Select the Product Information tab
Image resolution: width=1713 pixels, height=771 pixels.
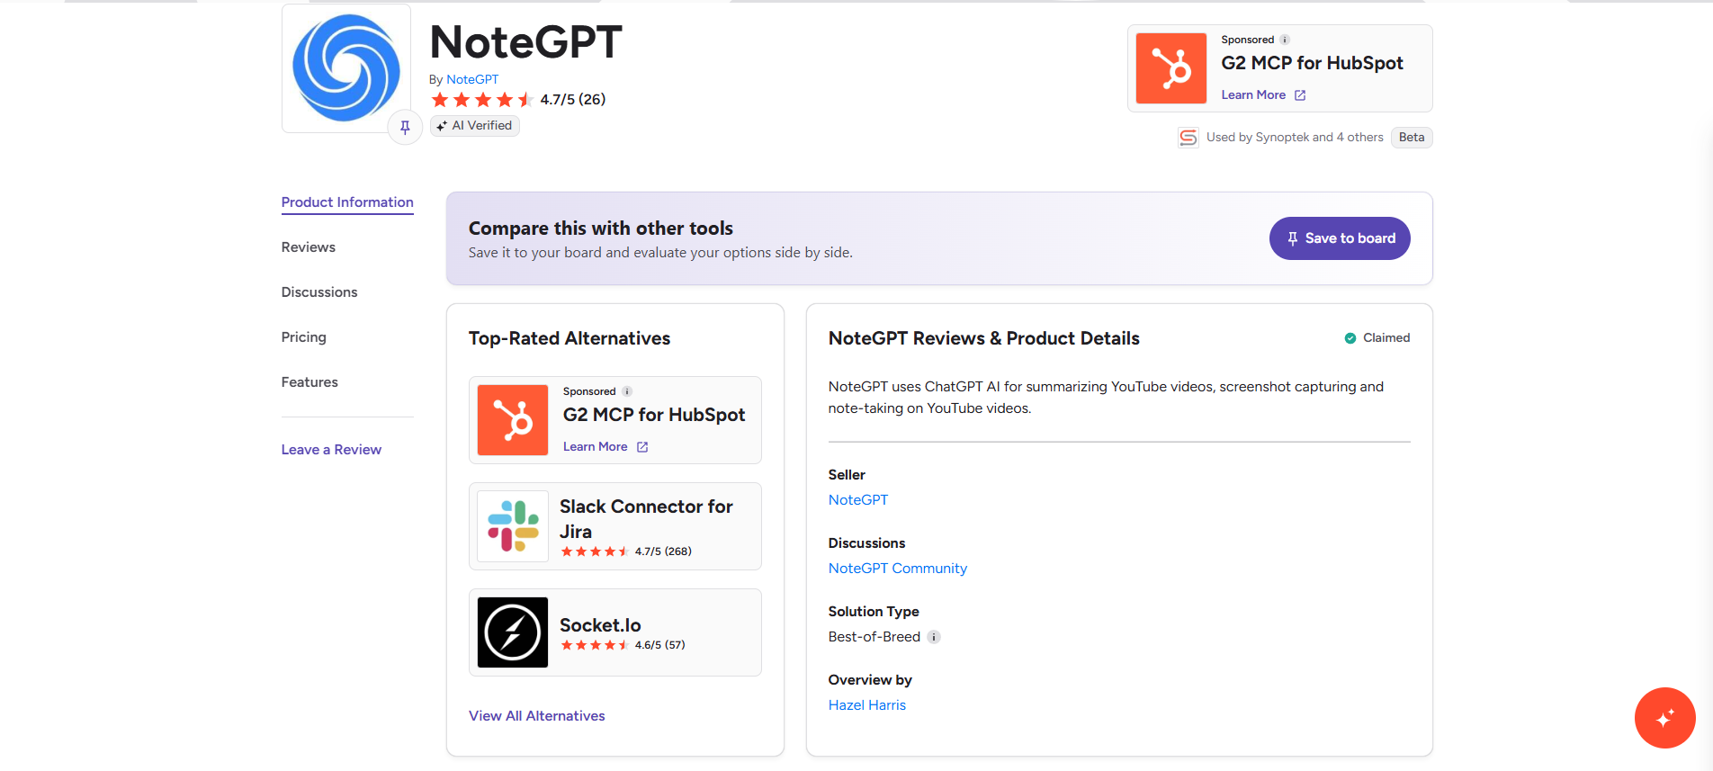coord(347,202)
